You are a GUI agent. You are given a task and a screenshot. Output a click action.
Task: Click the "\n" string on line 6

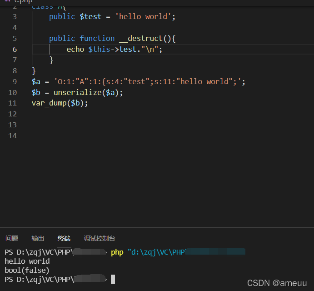pyautogui.click(x=150, y=49)
